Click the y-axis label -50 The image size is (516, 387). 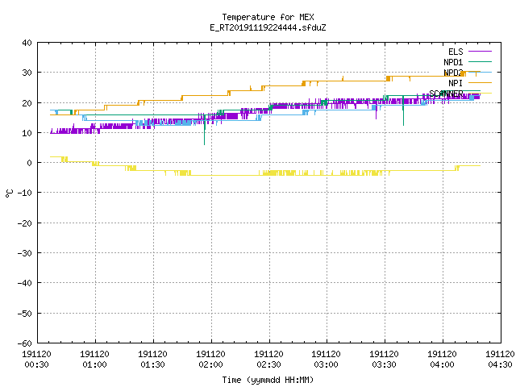(25, 314)
